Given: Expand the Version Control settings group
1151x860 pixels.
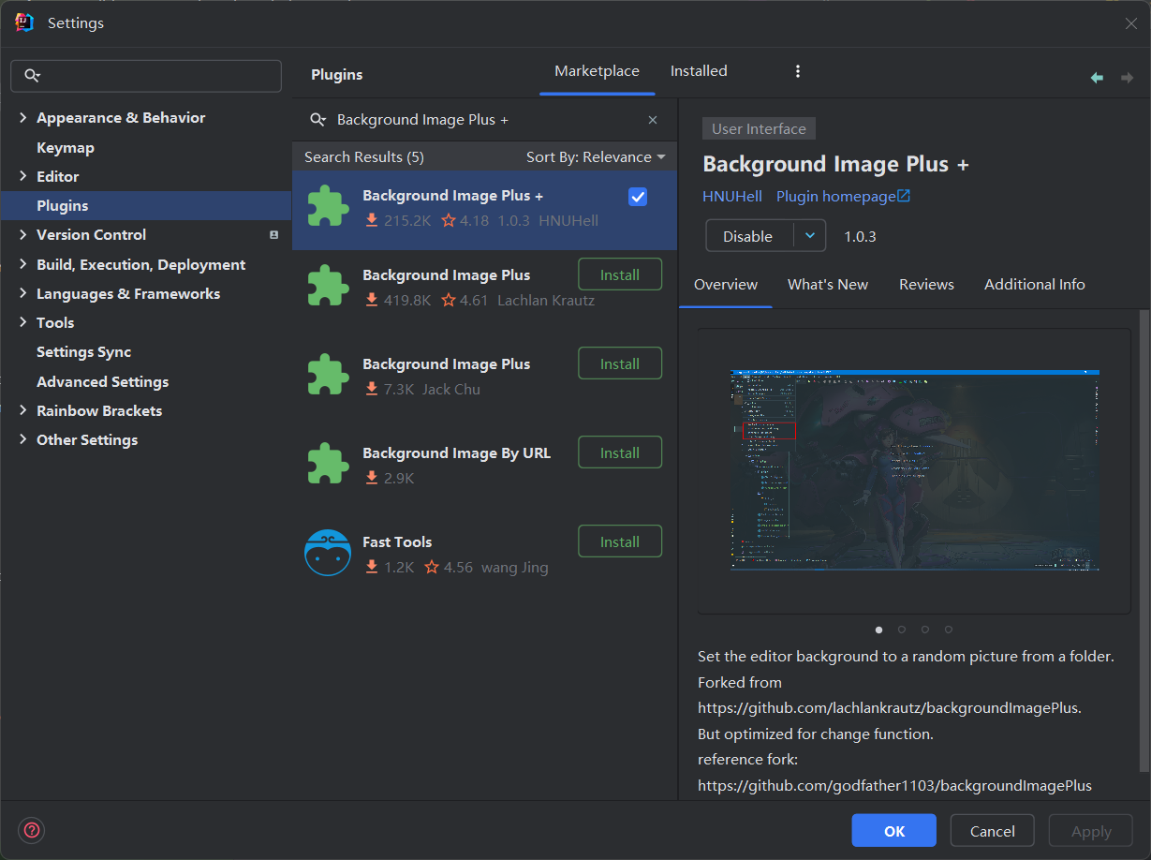Looking at the screenshot, I should point(22,235).
